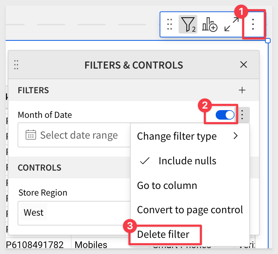The height and width of the screenshot is (254, 278).
Task: Close the Filters & Controls panel
Action: 244,64
